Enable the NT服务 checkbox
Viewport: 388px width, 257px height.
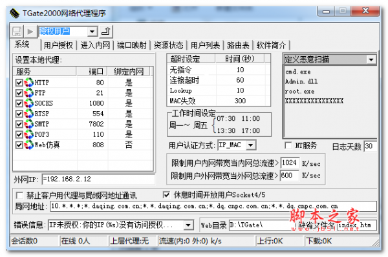coord(288,145)
